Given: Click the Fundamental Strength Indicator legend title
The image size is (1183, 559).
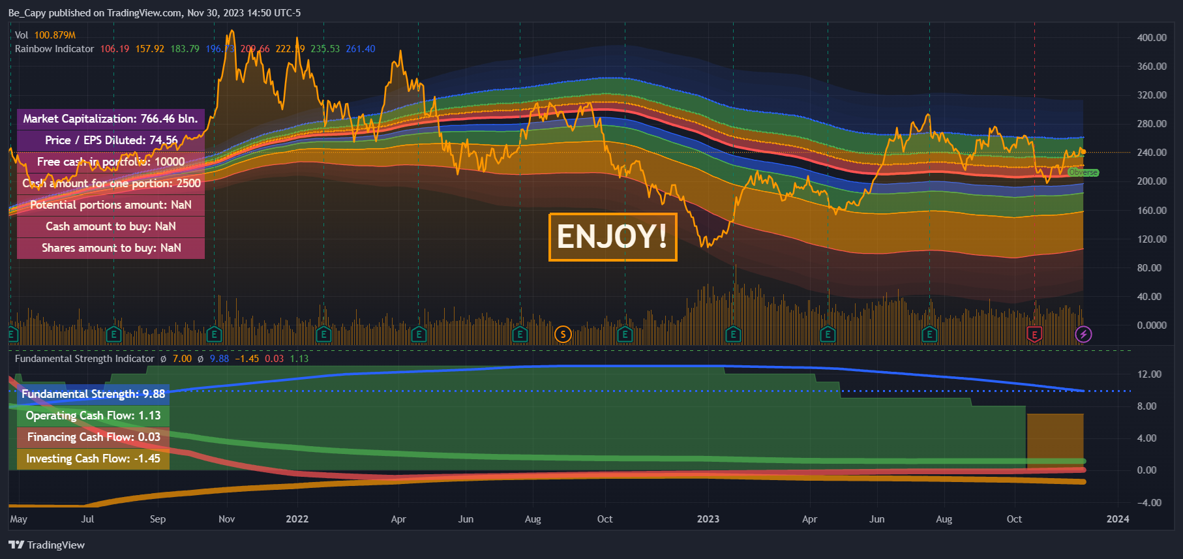Looking at the screenshot, I should tap(85, 359).
